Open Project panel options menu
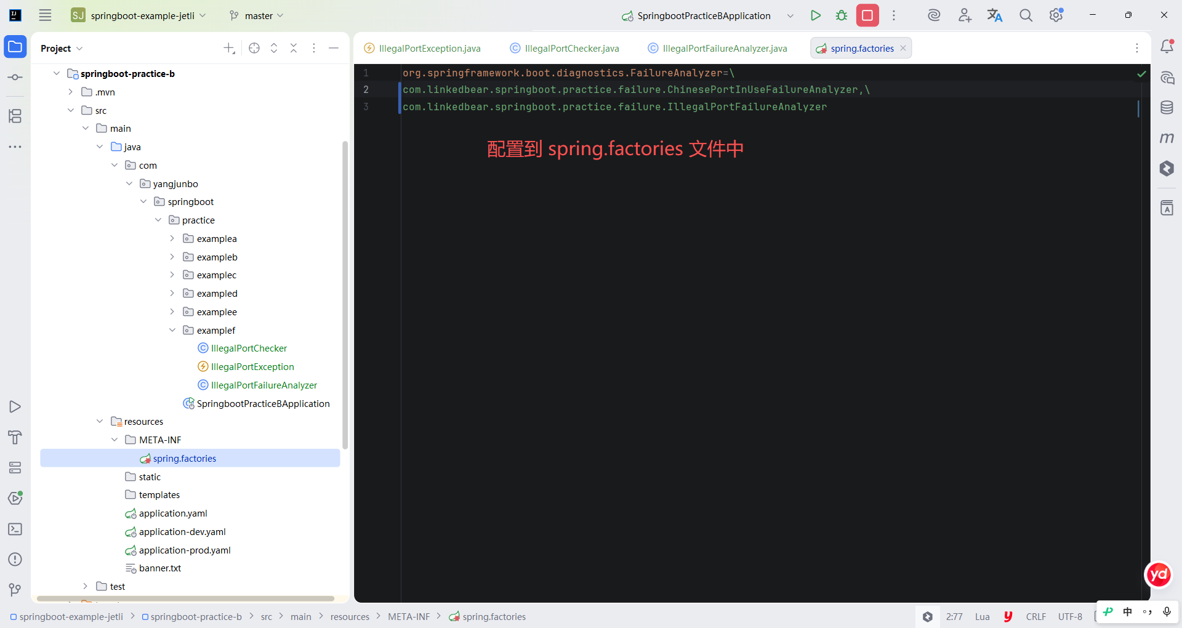 pyautogui.click(x=314, y=48)
